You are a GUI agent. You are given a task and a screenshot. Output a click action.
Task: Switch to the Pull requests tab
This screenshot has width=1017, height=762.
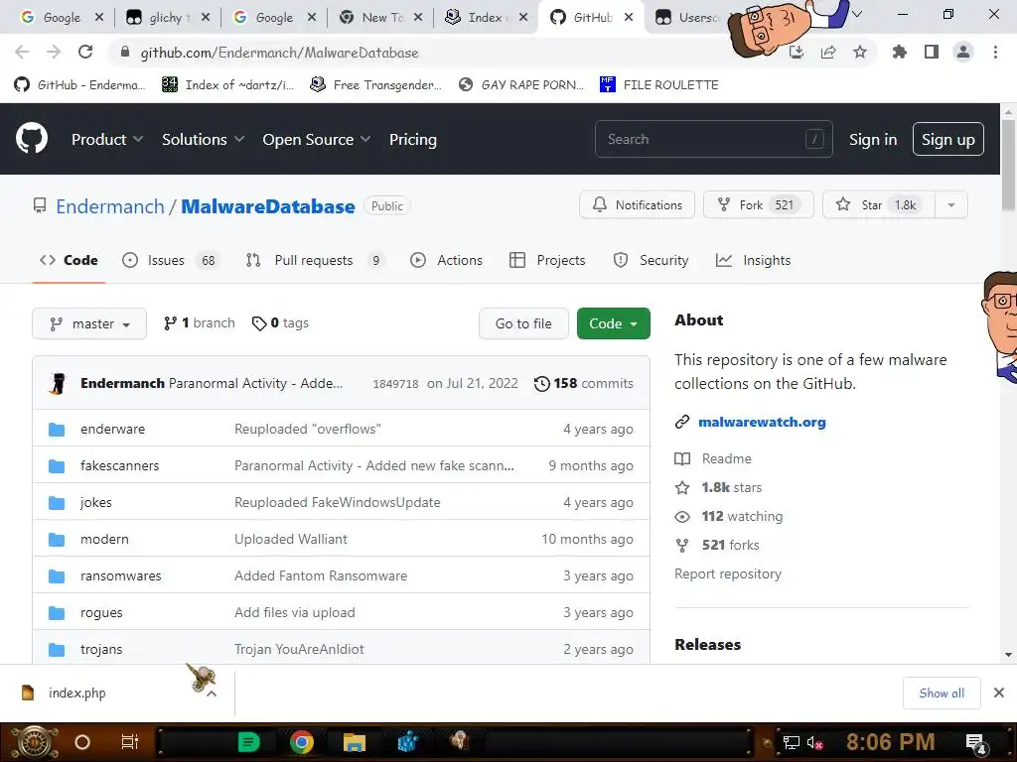(x=315, y=260)
